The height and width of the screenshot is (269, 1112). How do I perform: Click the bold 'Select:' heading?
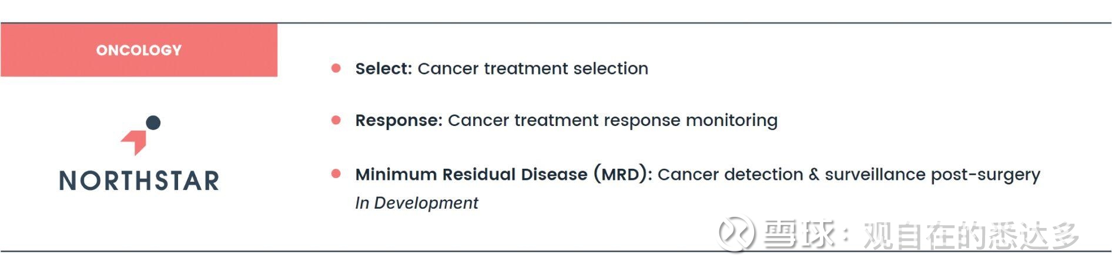tap(383, 69)
